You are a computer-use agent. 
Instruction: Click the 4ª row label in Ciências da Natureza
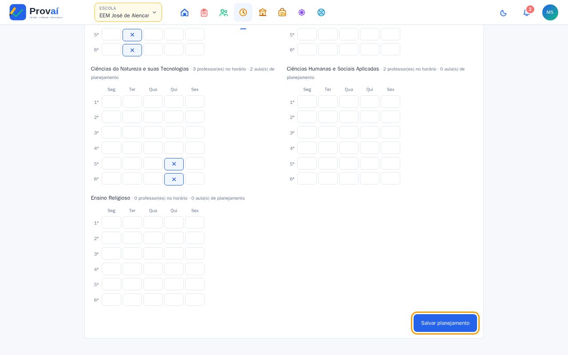point(96,148)
